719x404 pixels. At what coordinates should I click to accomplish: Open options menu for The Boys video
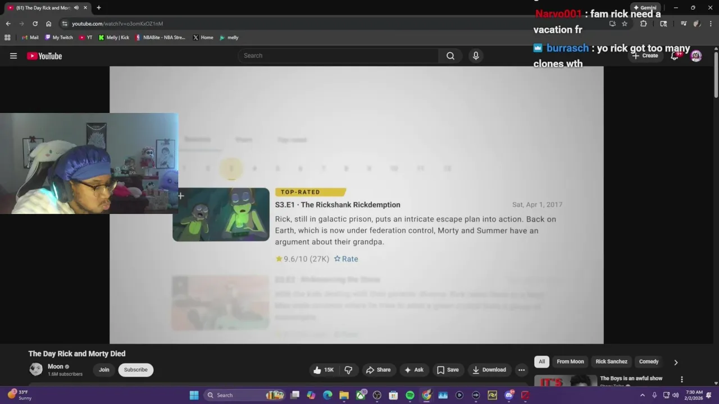coord(682,380)
